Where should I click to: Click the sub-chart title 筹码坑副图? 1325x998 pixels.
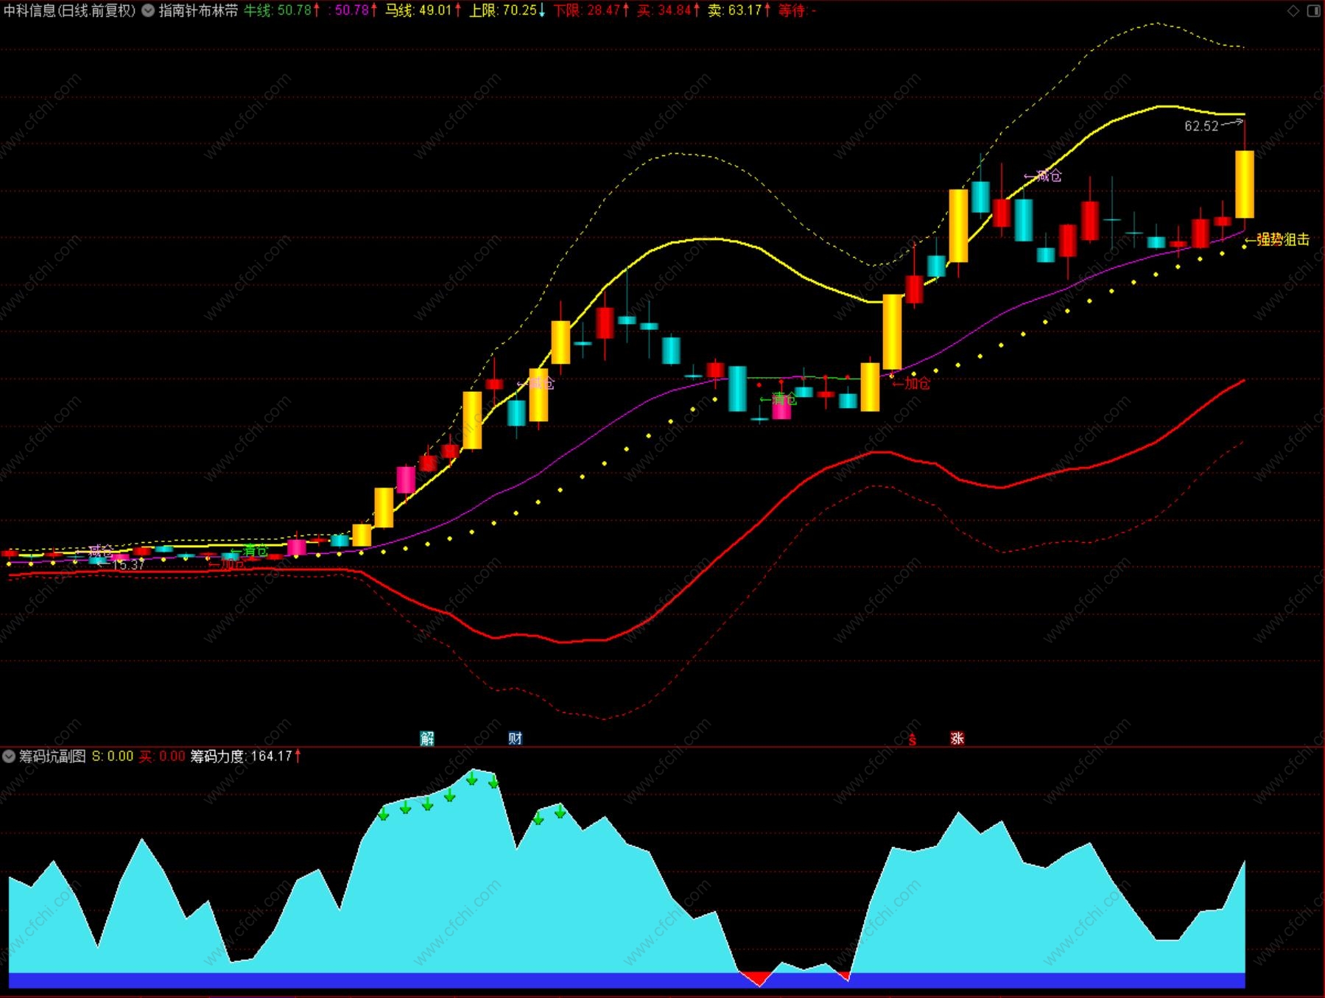click(x=52, y=756)
